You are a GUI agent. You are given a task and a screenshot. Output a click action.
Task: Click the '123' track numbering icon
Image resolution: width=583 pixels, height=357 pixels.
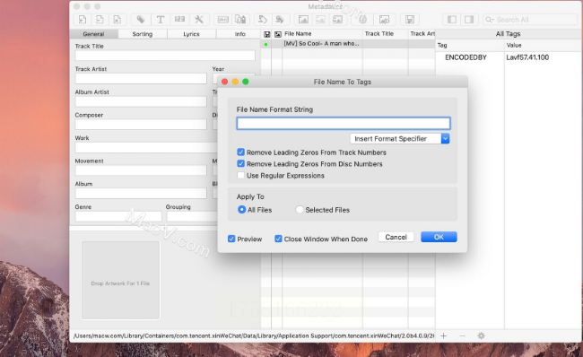point(179,20)
